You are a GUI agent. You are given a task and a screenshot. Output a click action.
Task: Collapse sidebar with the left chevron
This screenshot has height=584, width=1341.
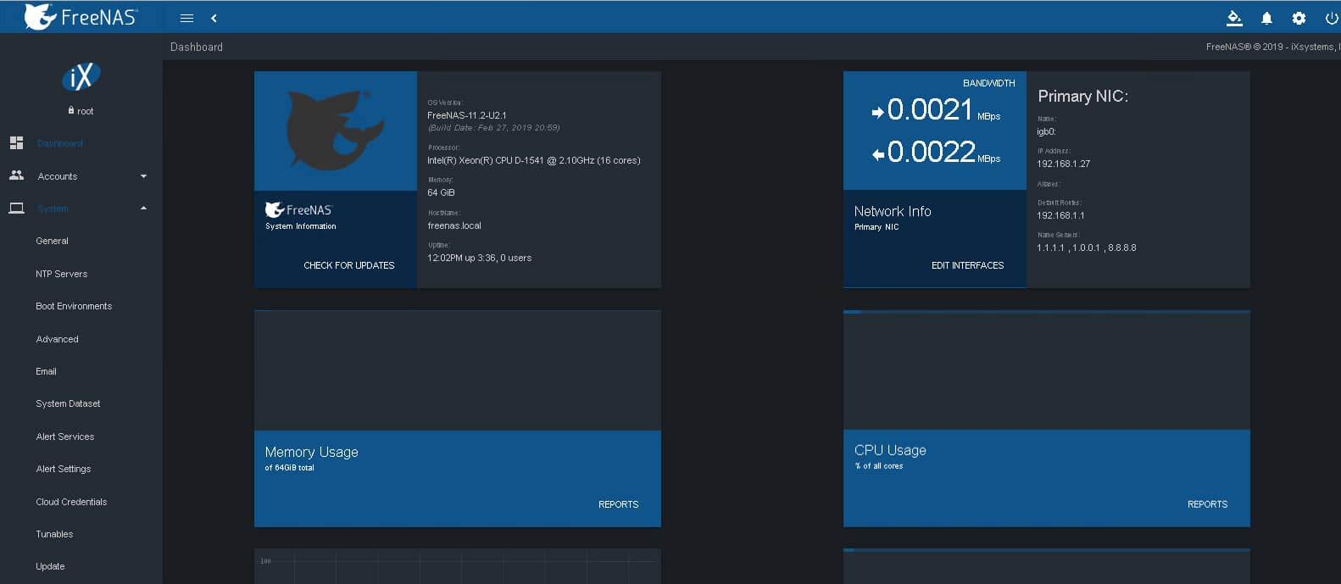click(214, 18)
